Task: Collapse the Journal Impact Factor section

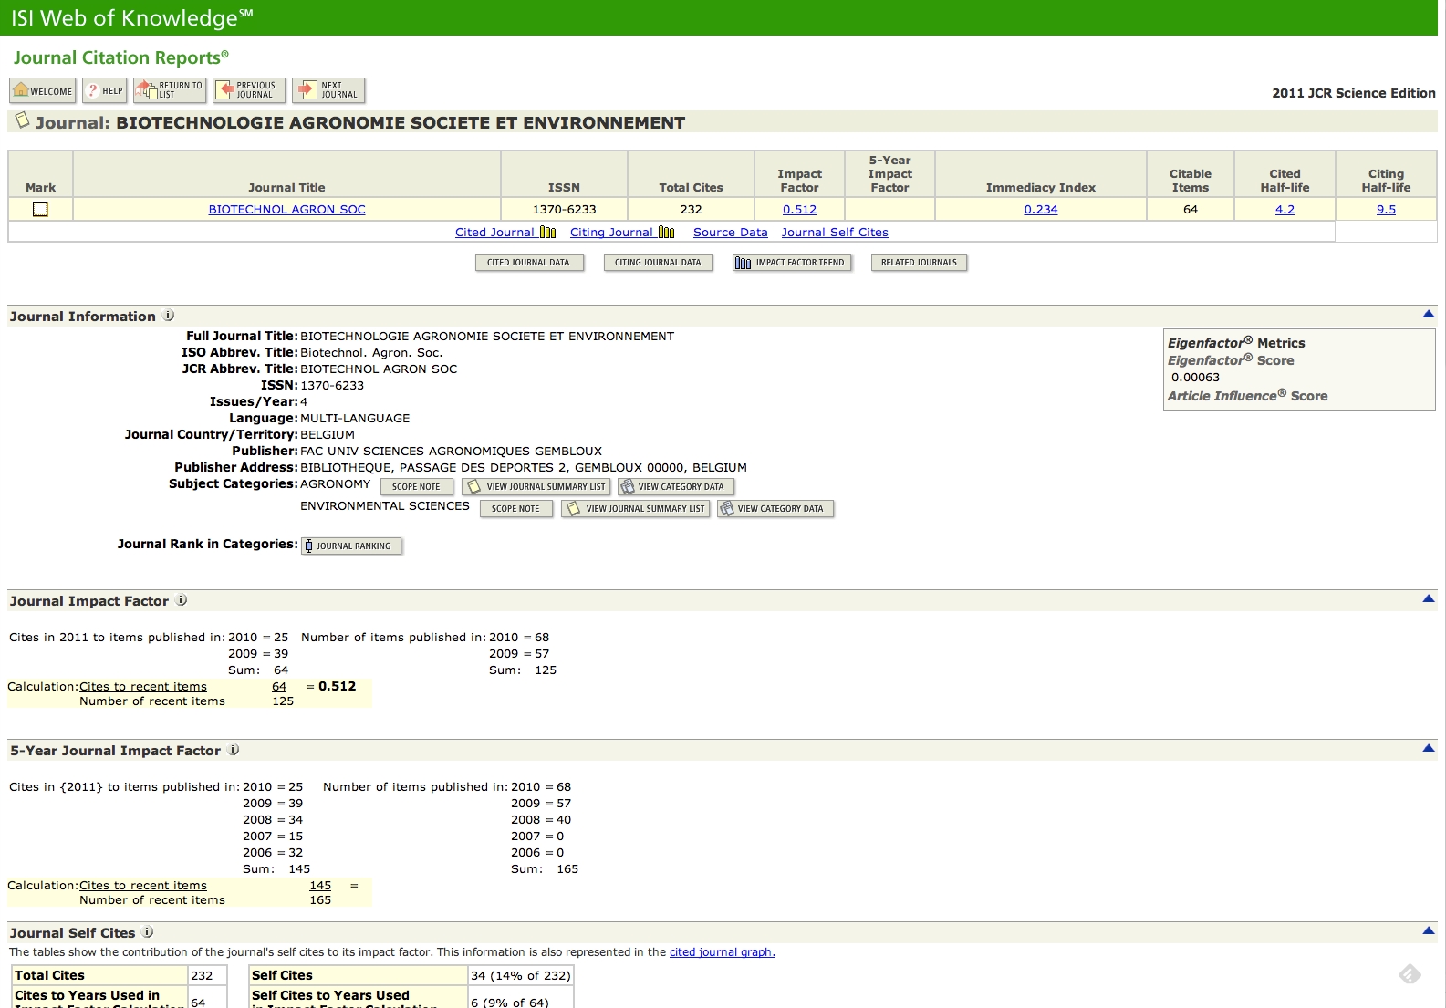Action: (x=1429, y=598)
